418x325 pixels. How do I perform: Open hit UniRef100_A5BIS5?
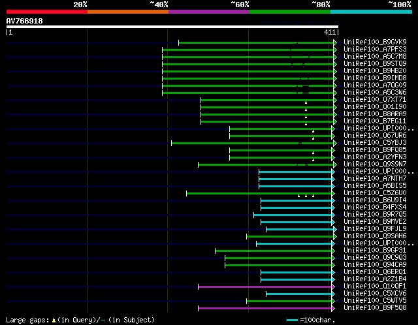(375, 186)
